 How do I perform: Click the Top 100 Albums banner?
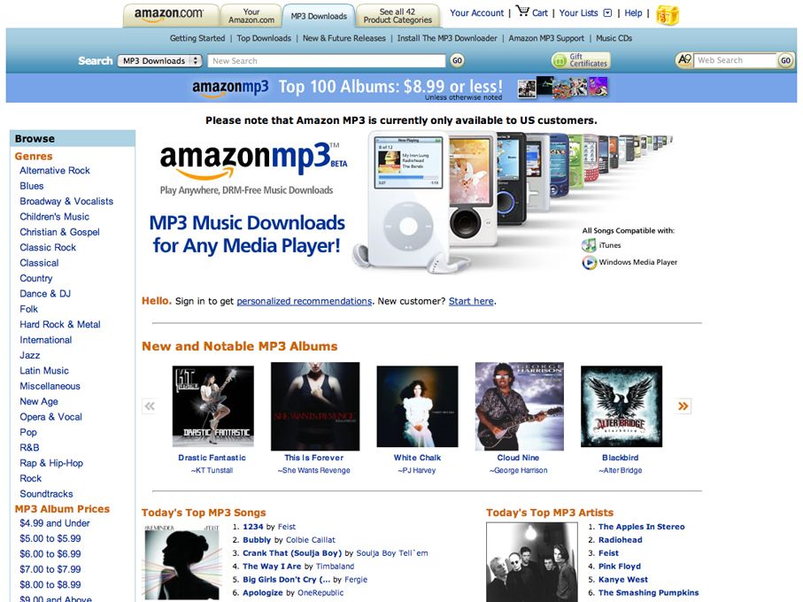tap(401, 88)
